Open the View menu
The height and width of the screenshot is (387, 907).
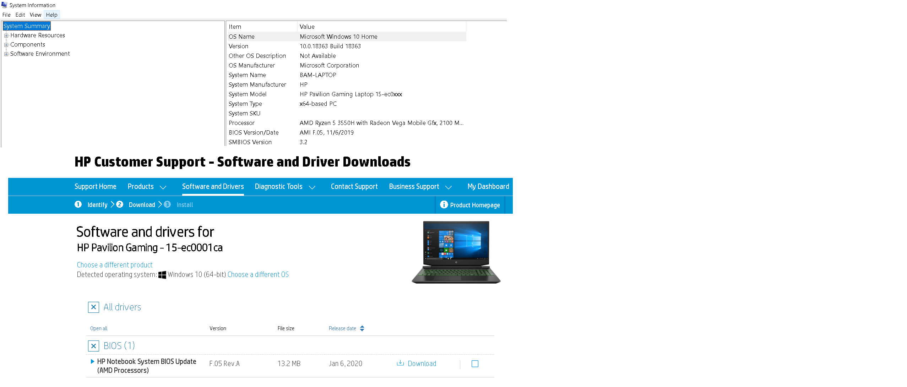click(36, 15)
